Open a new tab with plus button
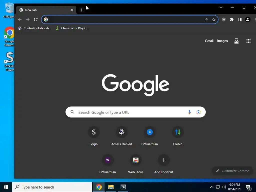Viewport: 256px width, 192px height. pos(82,10)
